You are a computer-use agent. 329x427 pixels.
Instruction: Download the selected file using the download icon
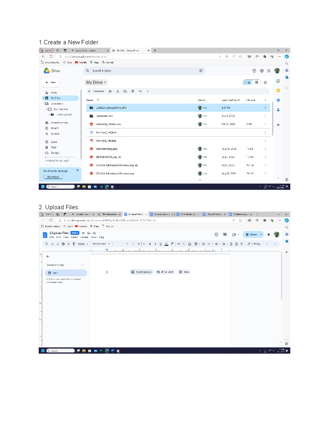(x=118, y=91)
